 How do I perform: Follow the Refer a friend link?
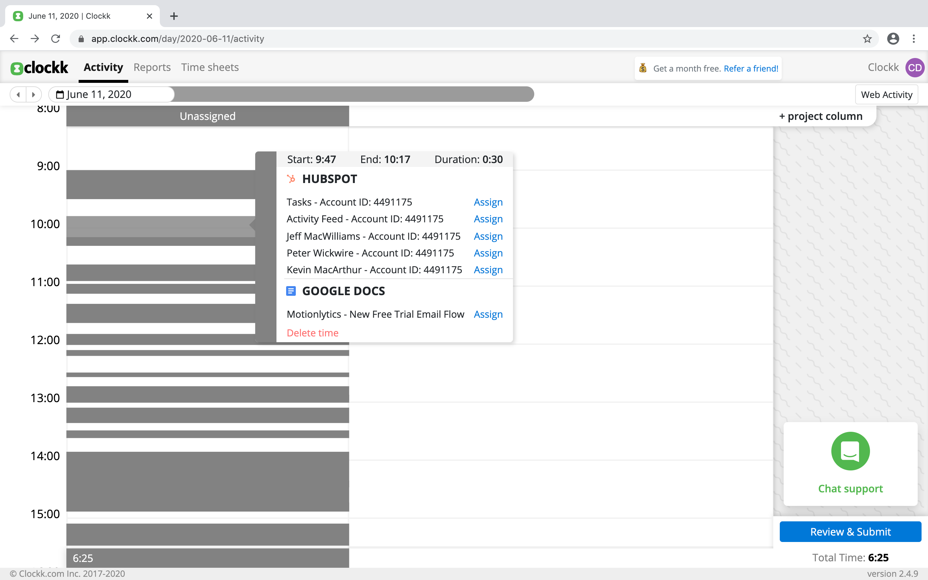pyautogui.click(x=751, y=69)
